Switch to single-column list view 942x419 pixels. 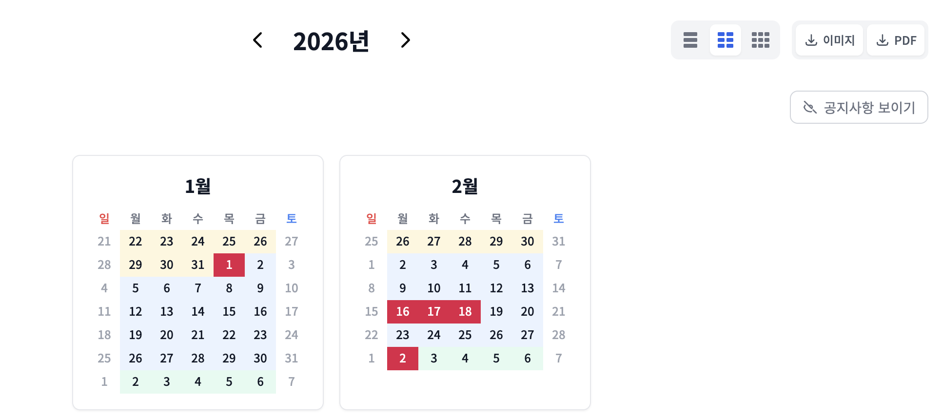tap(690, 40)
